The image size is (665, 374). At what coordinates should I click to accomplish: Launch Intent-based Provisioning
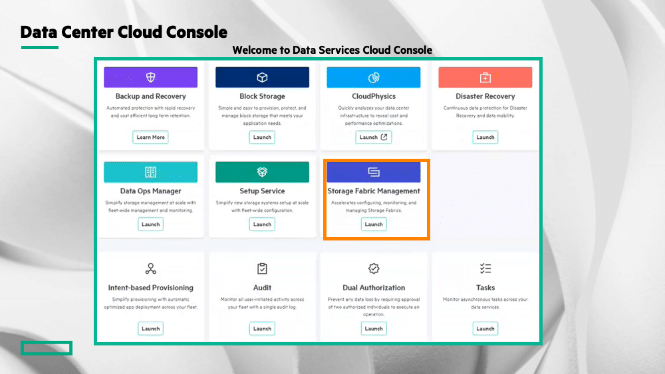click(150, 328)
